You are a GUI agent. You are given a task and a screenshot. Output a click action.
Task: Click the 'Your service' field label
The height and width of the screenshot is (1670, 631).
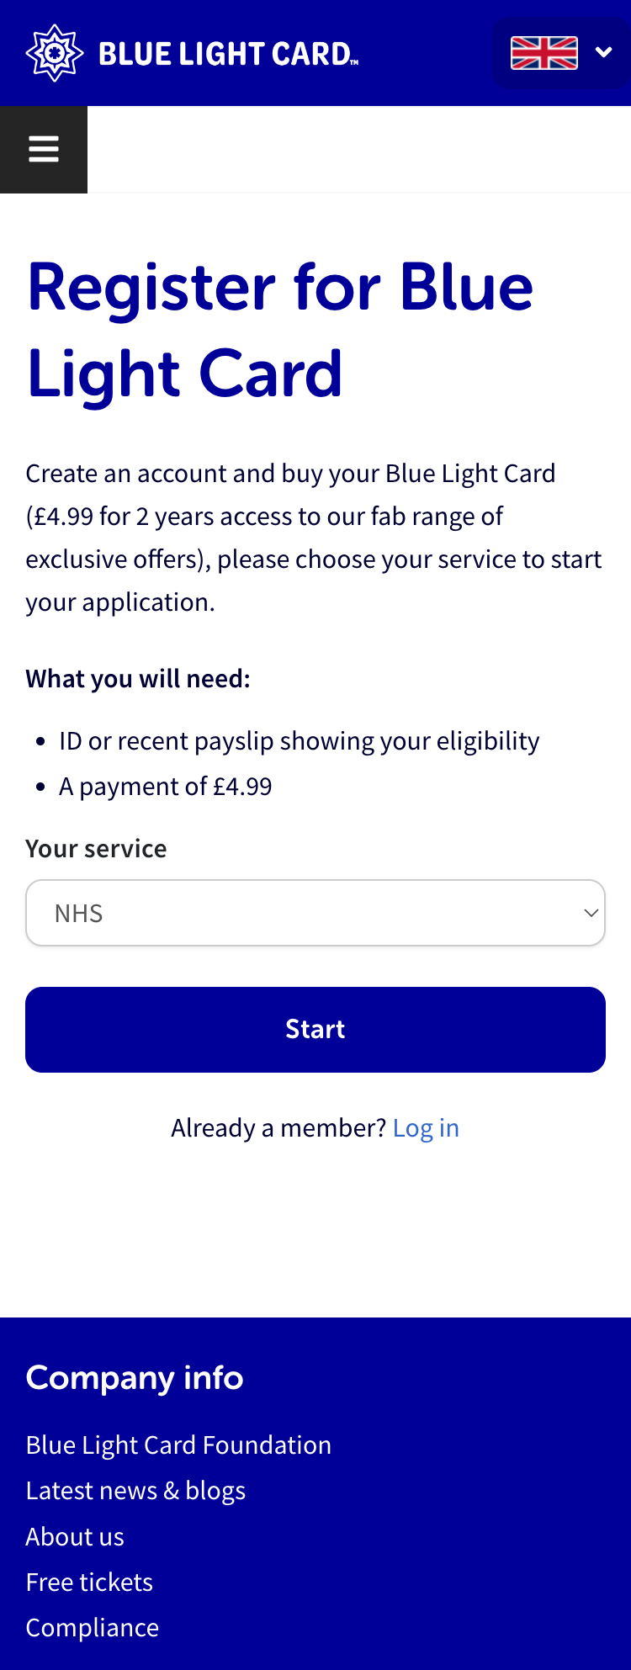click(96, 849)
